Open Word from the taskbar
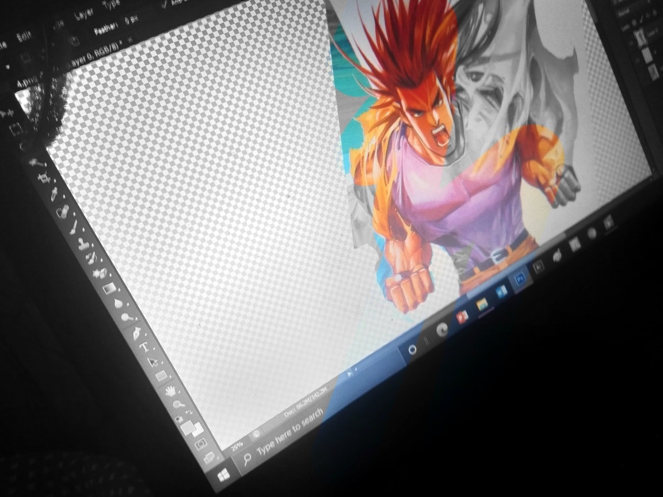663x497 pixels. (501, 291)
